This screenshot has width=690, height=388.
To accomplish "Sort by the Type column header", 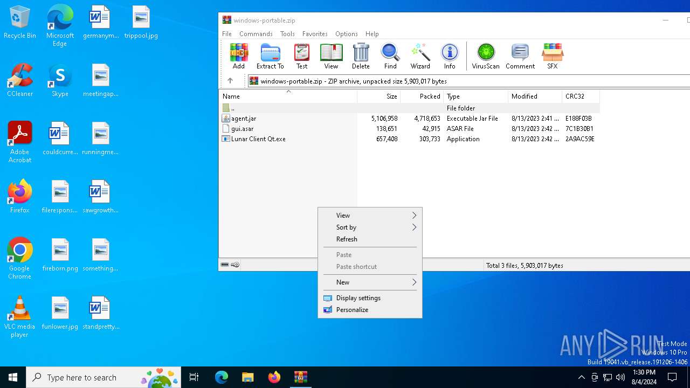I will coord(475,96).
